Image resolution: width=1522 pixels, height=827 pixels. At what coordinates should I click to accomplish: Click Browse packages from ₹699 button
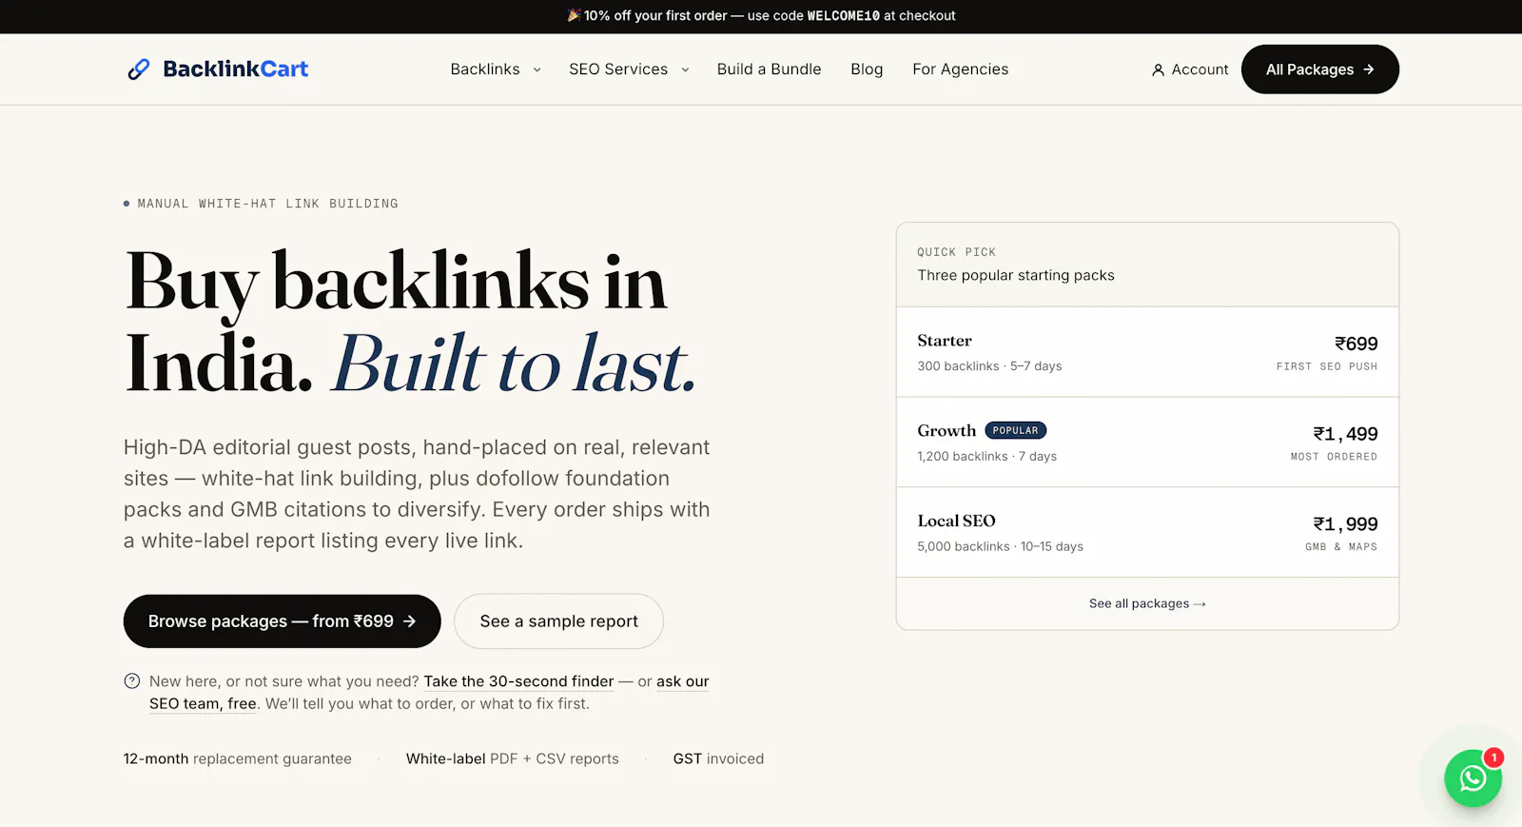tap(283, 621)
